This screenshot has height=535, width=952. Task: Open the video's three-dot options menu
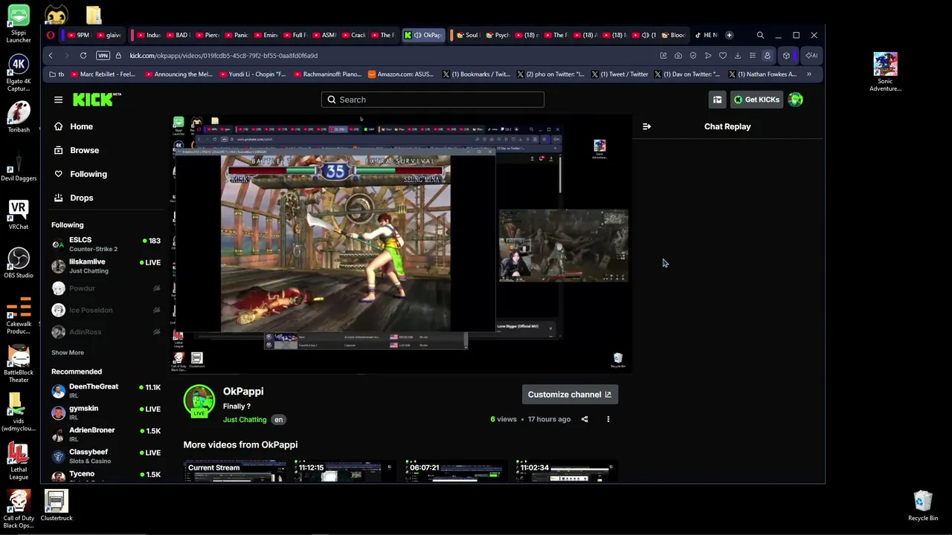(x=608, y=419)
